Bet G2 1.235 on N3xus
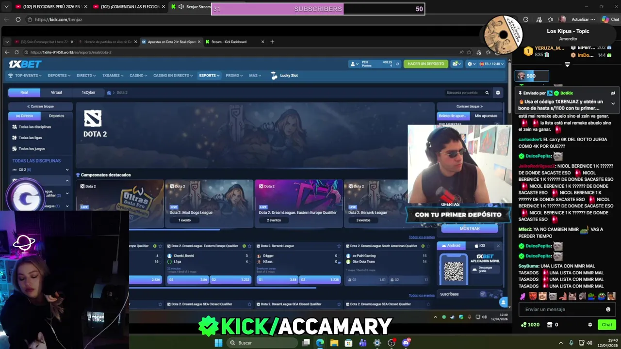Viewport: 621px width, 349px height. tap(320, 280)
